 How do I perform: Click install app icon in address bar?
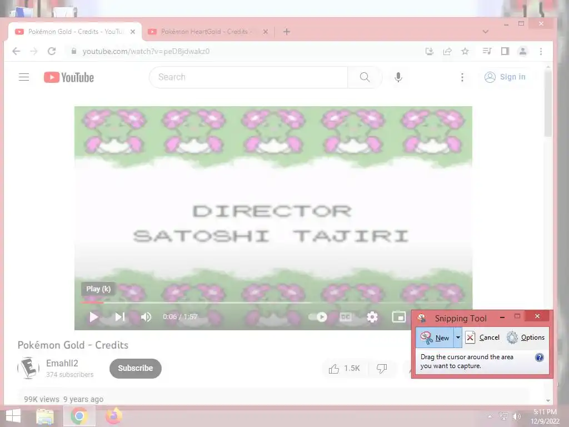430,51
